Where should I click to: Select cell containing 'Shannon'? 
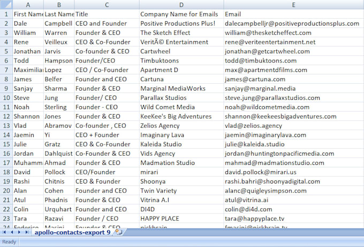pos(28,116)
